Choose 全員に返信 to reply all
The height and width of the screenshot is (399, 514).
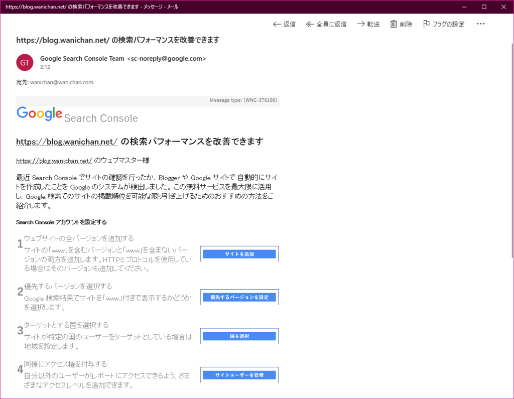pos(326,24)
